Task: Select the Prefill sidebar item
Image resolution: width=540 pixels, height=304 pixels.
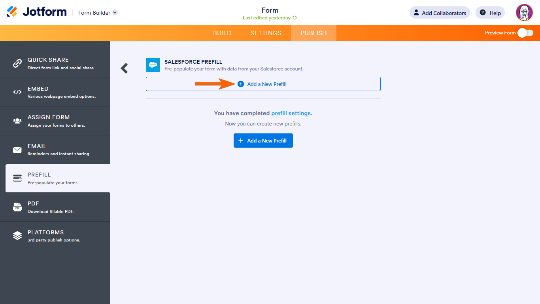Action: tap(58, 178)
